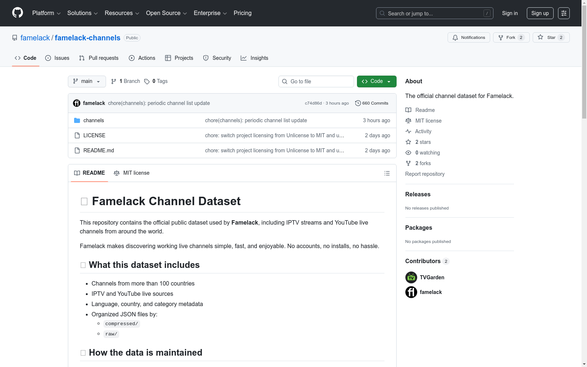Click the Search or jump to field
The height and width of the screenshot is (367, 587).
(x=435, y=13)
